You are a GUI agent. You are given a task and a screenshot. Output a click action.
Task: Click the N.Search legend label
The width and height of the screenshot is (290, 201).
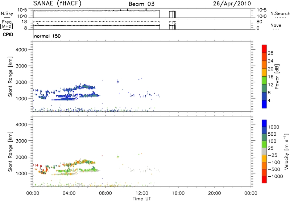(280, 13)
